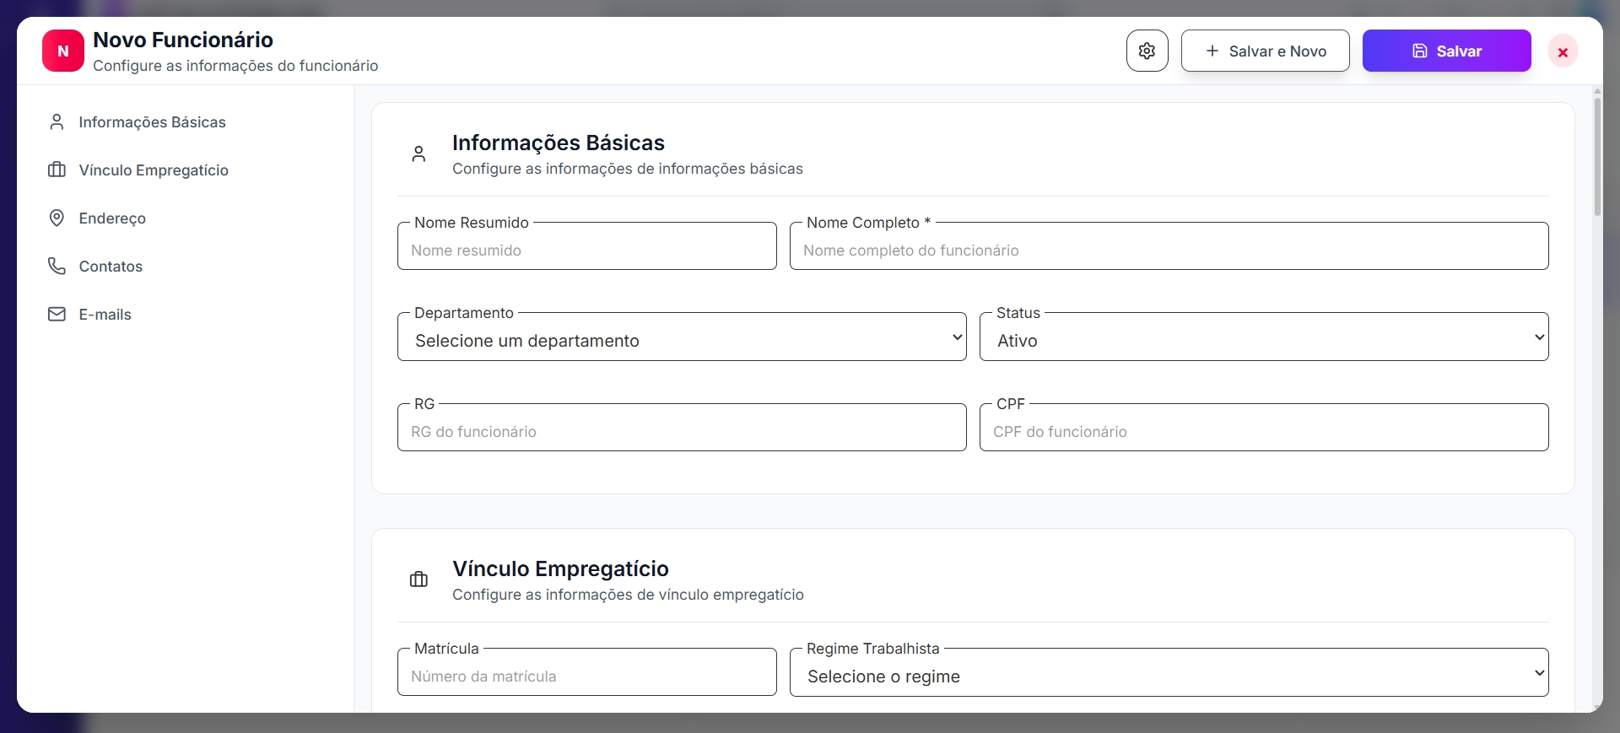Image resolution: width=1620 pixels, height=733 pixels.
Task: Click the Matrícula number field
Action: [x=586, y=676]
